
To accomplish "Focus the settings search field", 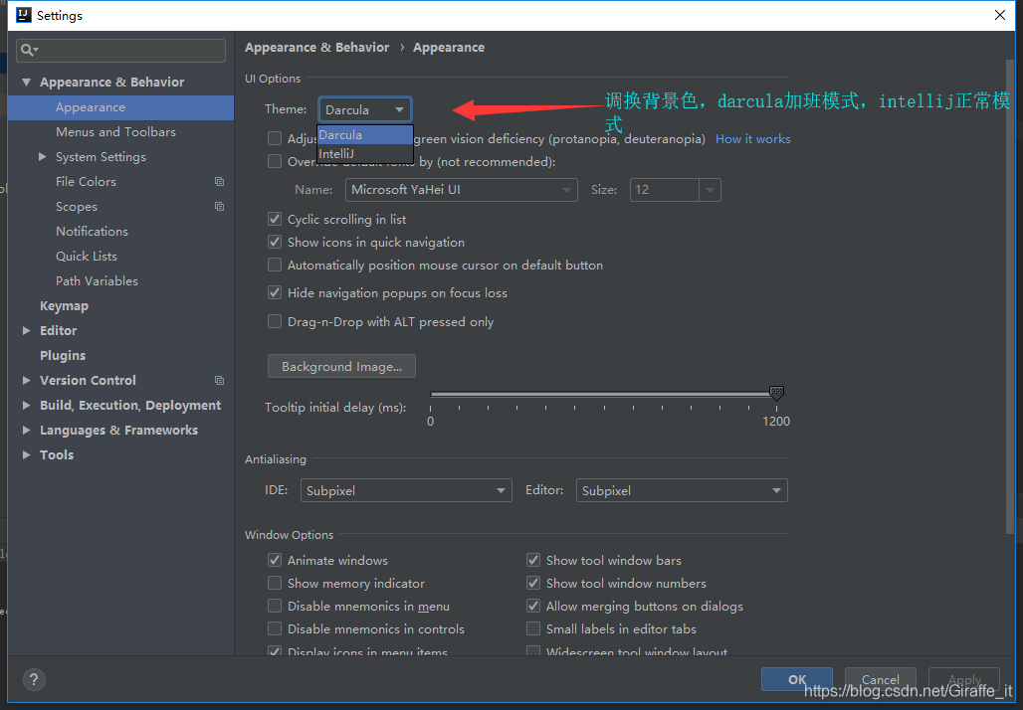I will point(120,50).
